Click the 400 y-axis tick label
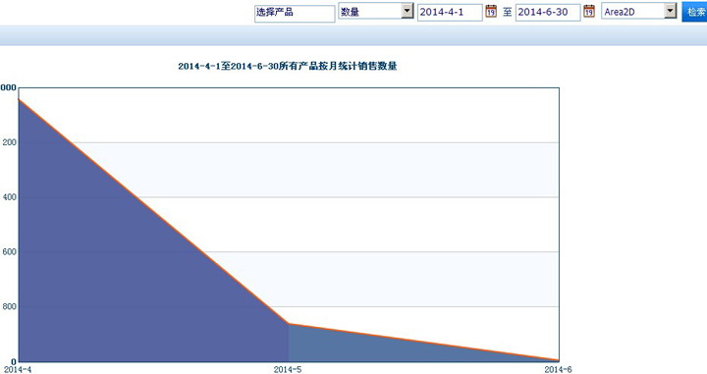This screenshot has height=374, width=707. (9, 197)
